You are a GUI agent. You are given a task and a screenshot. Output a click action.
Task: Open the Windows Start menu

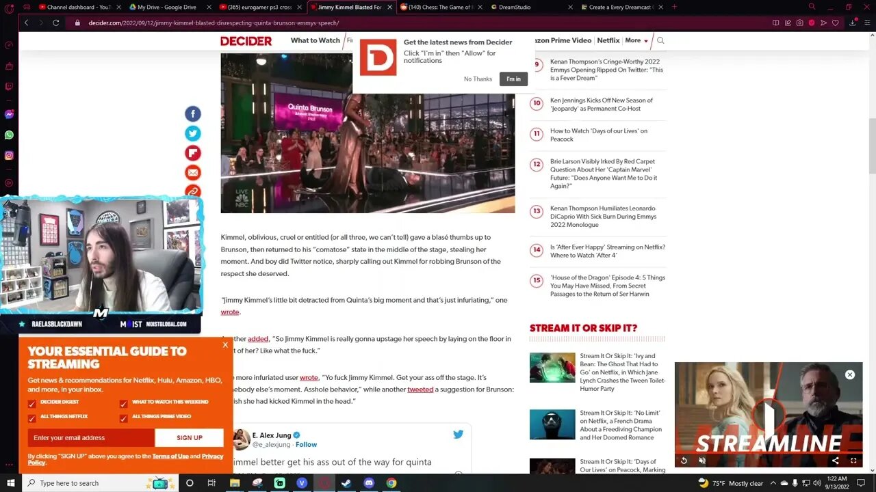click(10, 483)
